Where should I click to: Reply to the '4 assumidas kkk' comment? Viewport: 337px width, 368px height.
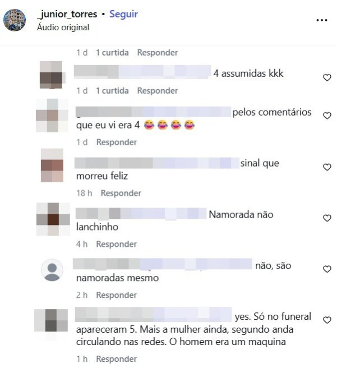click(x=158, y=90)
